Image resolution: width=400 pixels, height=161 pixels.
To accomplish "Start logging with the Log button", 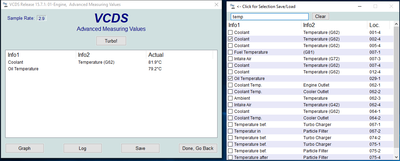I will (82, 148).
